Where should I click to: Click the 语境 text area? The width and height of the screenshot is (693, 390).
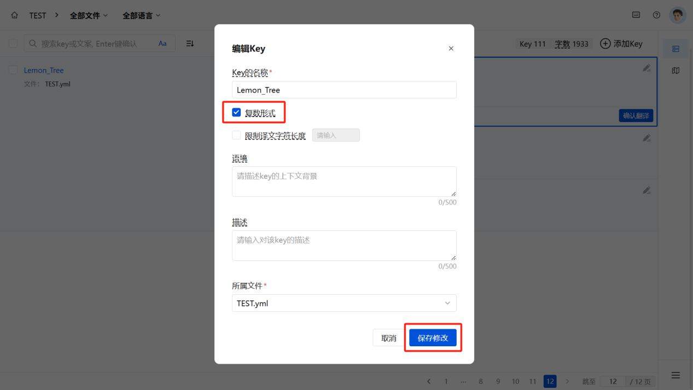pos(344,182)
